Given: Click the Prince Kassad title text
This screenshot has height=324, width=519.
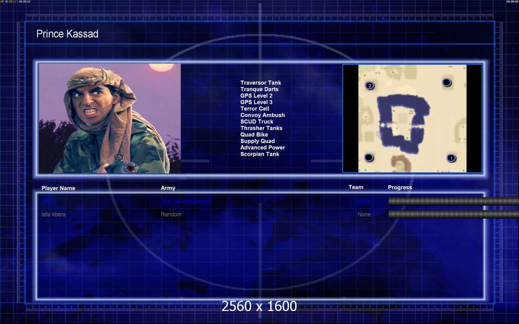Looking at the screenshot, I should pyautogui.click(x=67, y=33).
